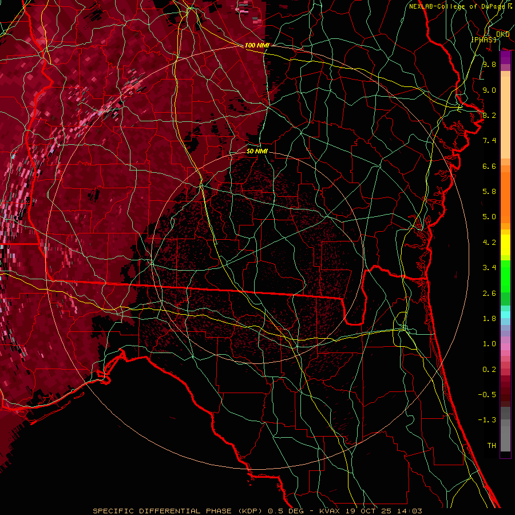Click the 3.4 scale value
The height and width of the screenshot is (515, 515).
(489, 268)
